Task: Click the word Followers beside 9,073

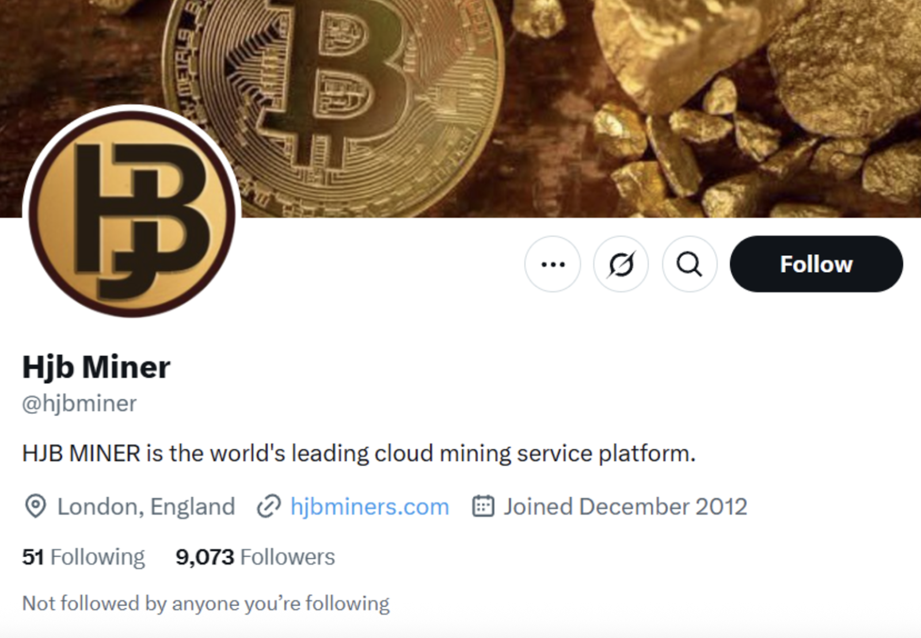Action: pos(287,557)
